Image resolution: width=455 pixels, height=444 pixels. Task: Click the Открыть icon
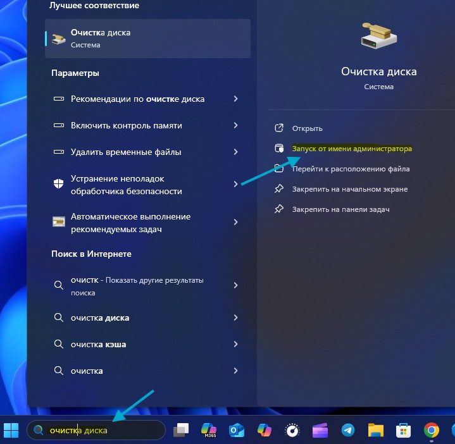pos(279,128)
